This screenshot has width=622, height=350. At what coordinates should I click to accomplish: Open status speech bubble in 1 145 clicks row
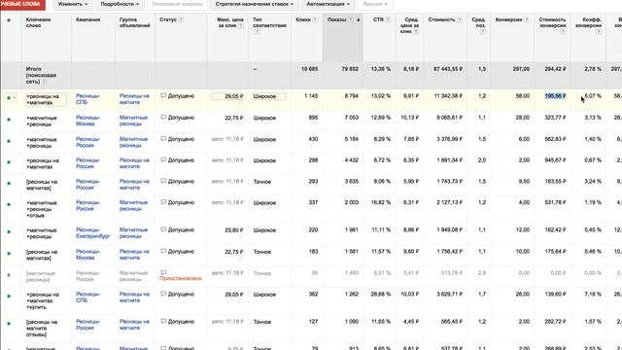163,95
